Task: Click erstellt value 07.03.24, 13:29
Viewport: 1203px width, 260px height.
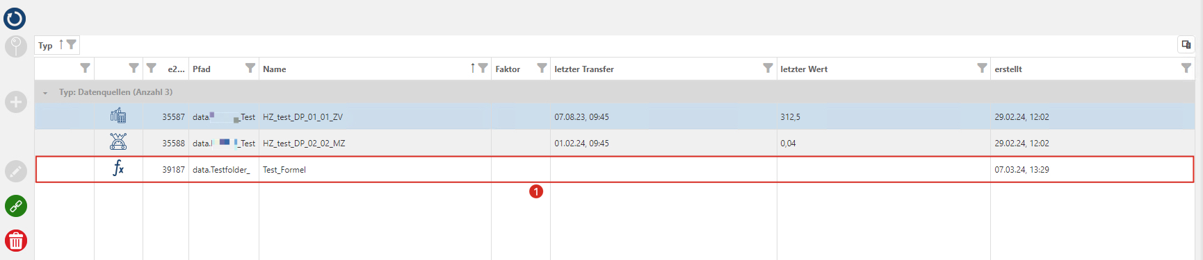Action: (x=1022, y=170)
